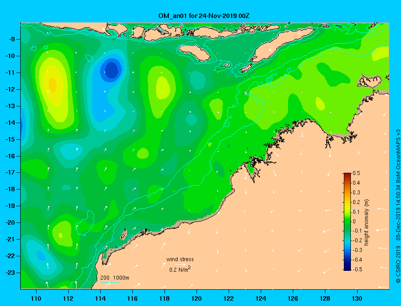This screenshot has height=306, width=401.
Task: Click the 0.5 value on the color scale
Action: (x=356, y=173)
